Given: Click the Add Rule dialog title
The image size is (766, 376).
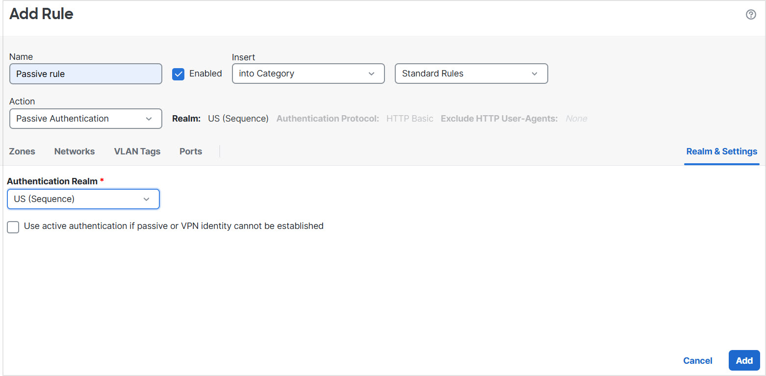Looking at the screenshot, I should [41, 14].
